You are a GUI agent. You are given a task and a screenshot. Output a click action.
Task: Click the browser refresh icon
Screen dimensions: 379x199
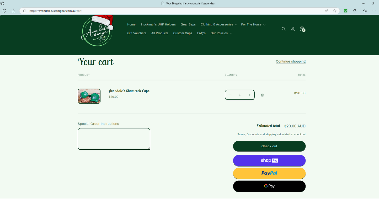tap(4, 11)
